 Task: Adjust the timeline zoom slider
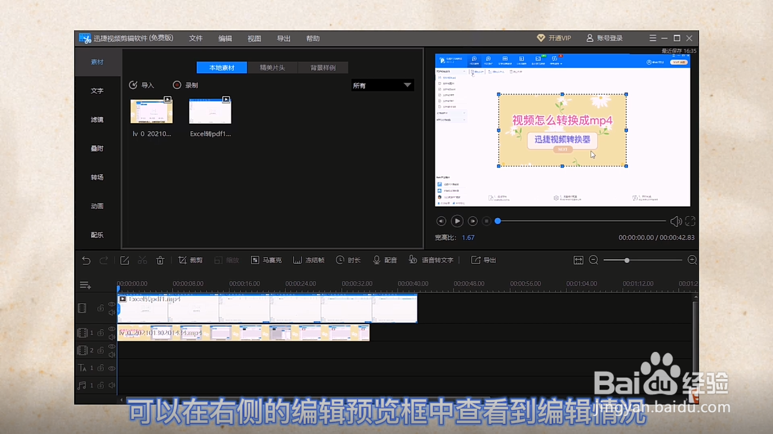coord(643,260)
